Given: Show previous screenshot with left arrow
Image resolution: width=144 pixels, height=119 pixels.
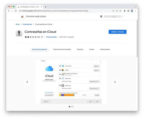Looking at the screenshot, I should (27, 82).
